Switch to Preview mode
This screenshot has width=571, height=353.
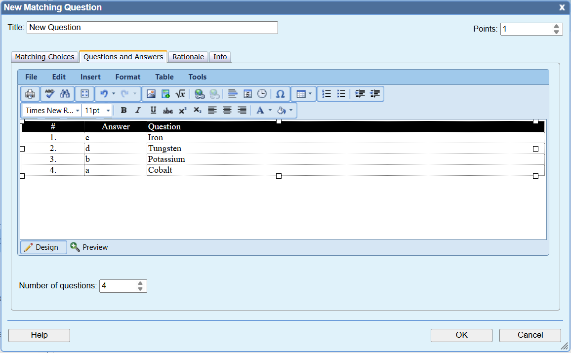(x=89, y=247)
